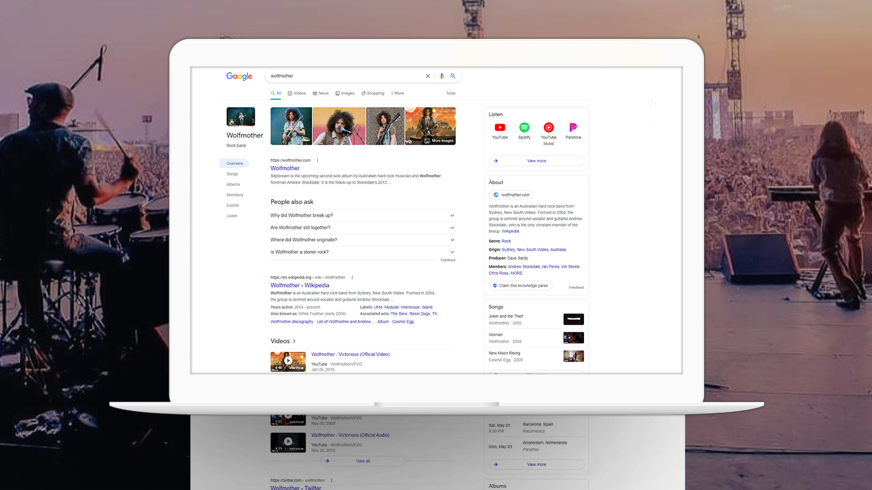
Task: Clear the search box with the X icon
Action: tap(428, 76)
